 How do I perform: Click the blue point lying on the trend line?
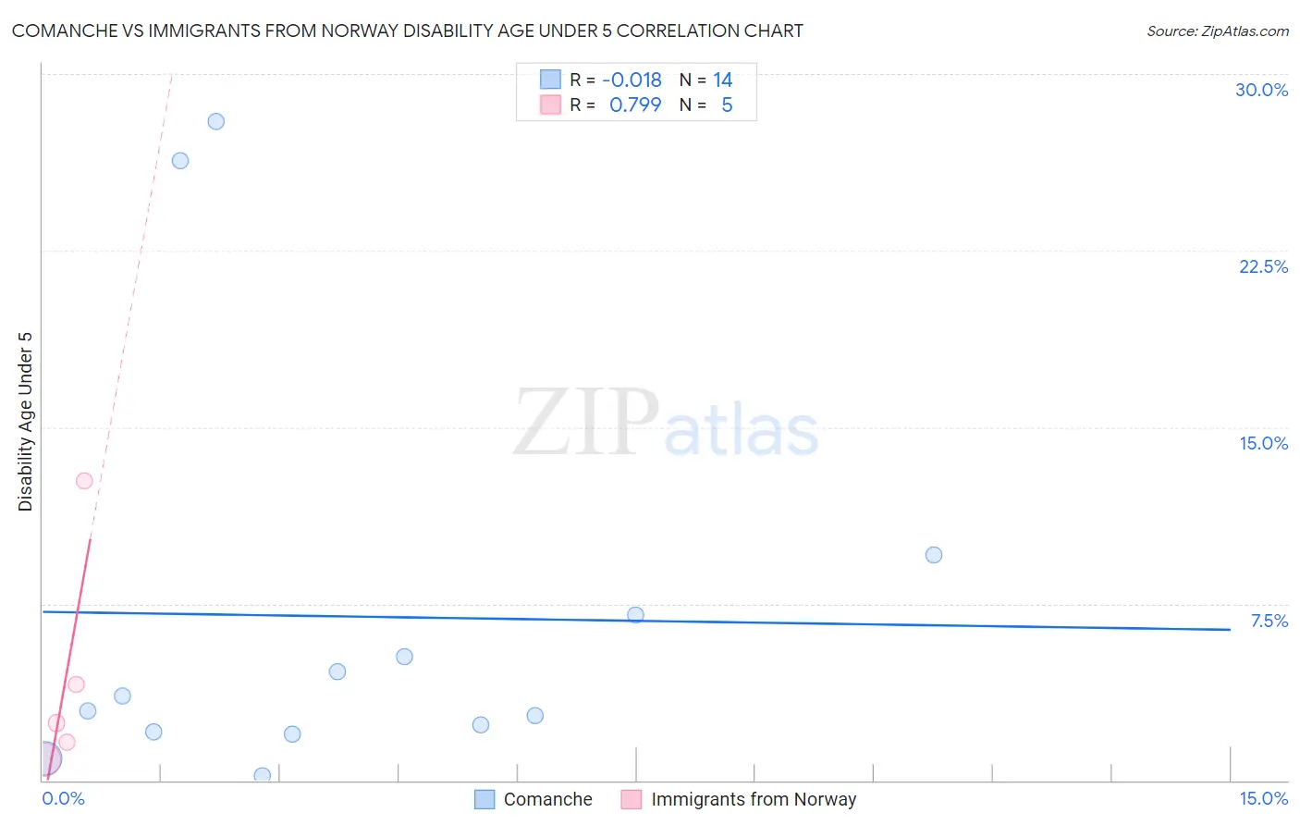coord(635,615)
